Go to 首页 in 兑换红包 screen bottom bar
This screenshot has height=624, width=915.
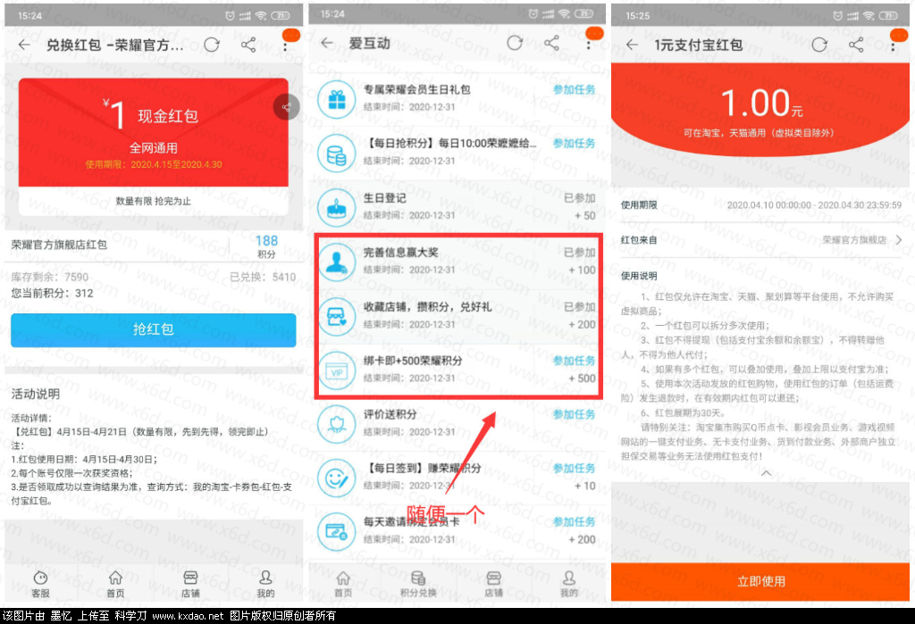115,585
